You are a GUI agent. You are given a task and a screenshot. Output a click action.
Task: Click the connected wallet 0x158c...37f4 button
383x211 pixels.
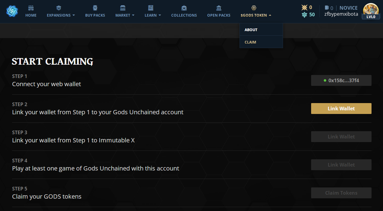click(341, 80)
